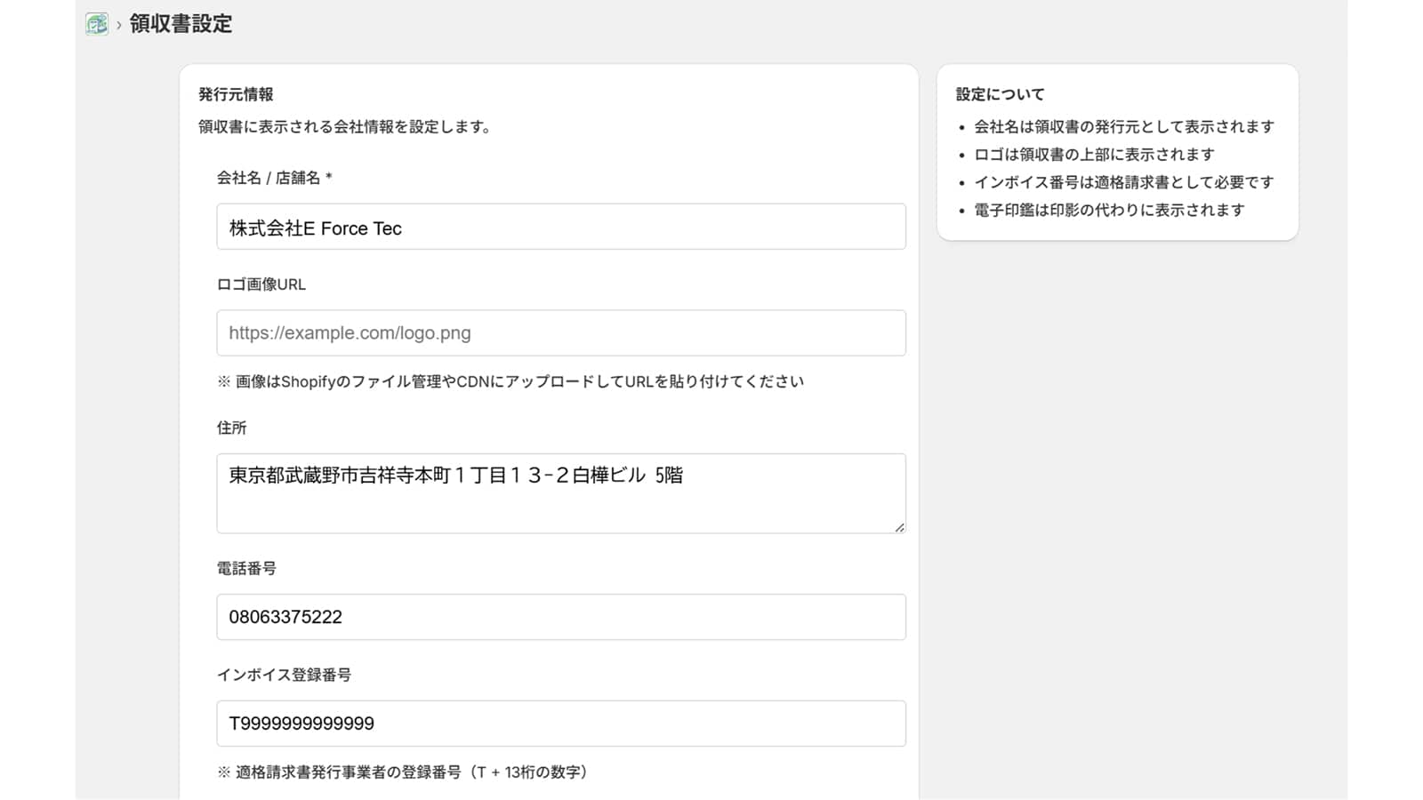Click the ロゴ画像URL label

[x=261, y=284]
